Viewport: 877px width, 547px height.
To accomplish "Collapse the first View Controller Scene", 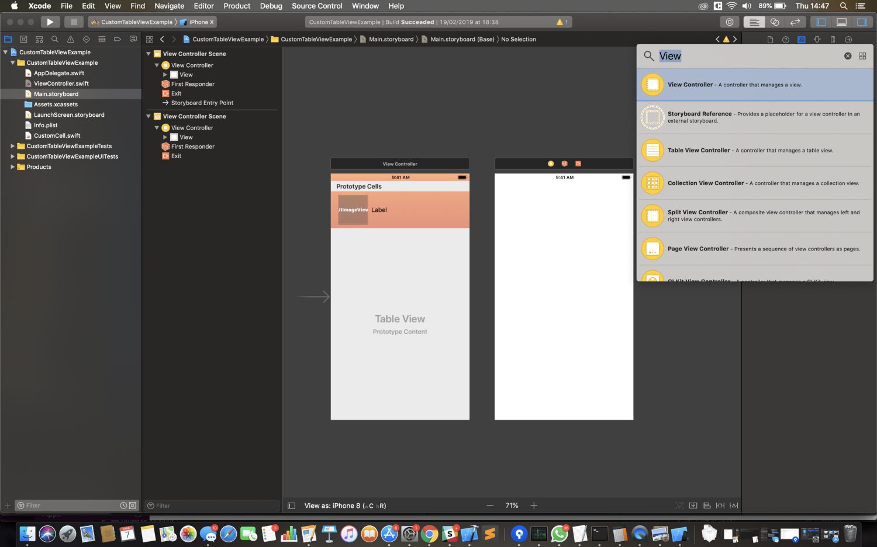I will coord(149,54).
